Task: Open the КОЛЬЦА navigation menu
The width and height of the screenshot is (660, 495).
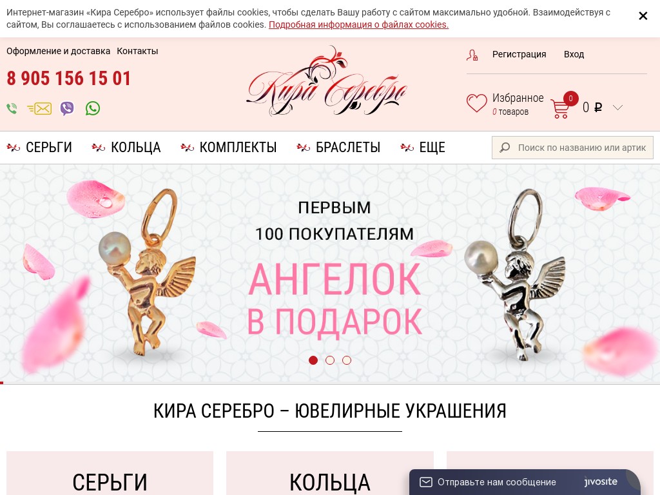Action: coord(126,148)
